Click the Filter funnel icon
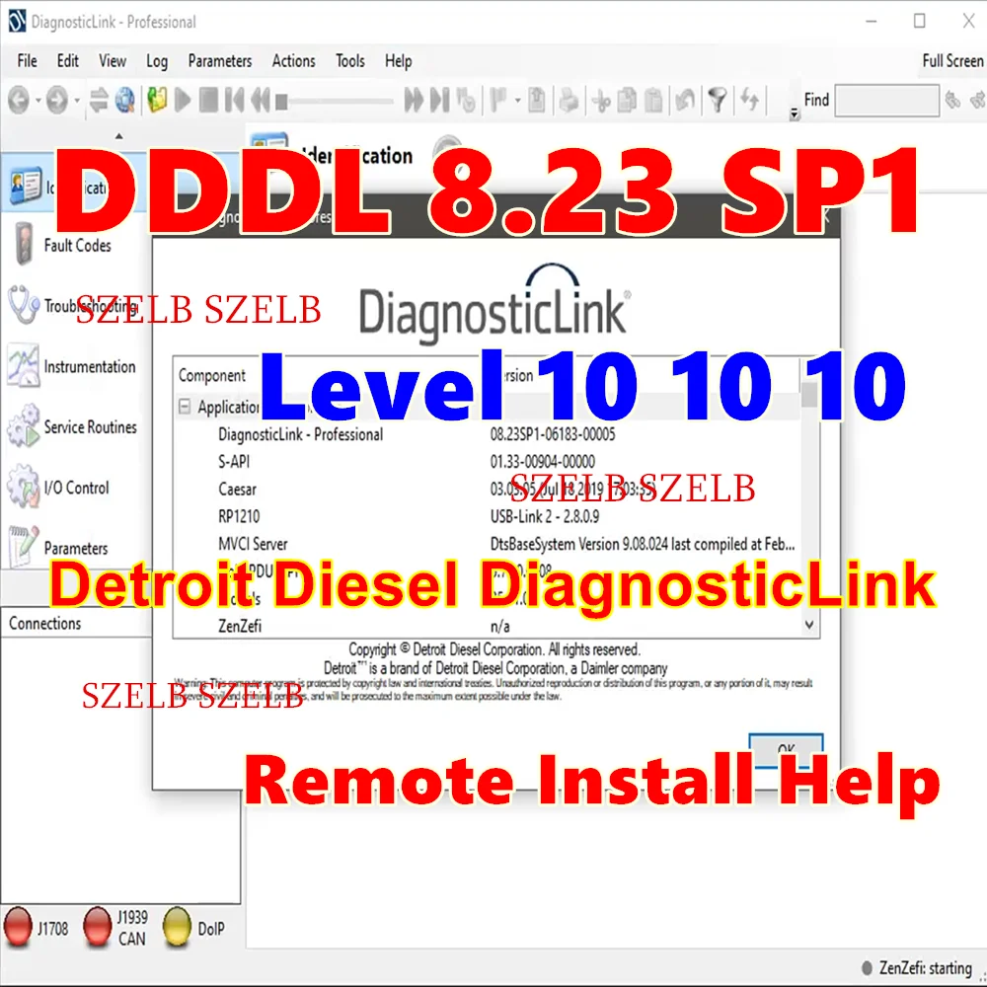The height and width of the screenshot is (987, 987). click(717, 100)
